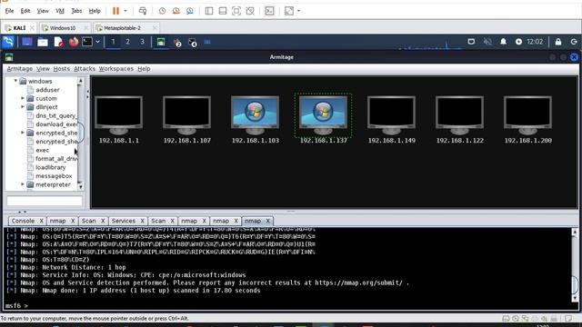
Task: Select Windows host 192.168.1.103
Action: (255, 115)
